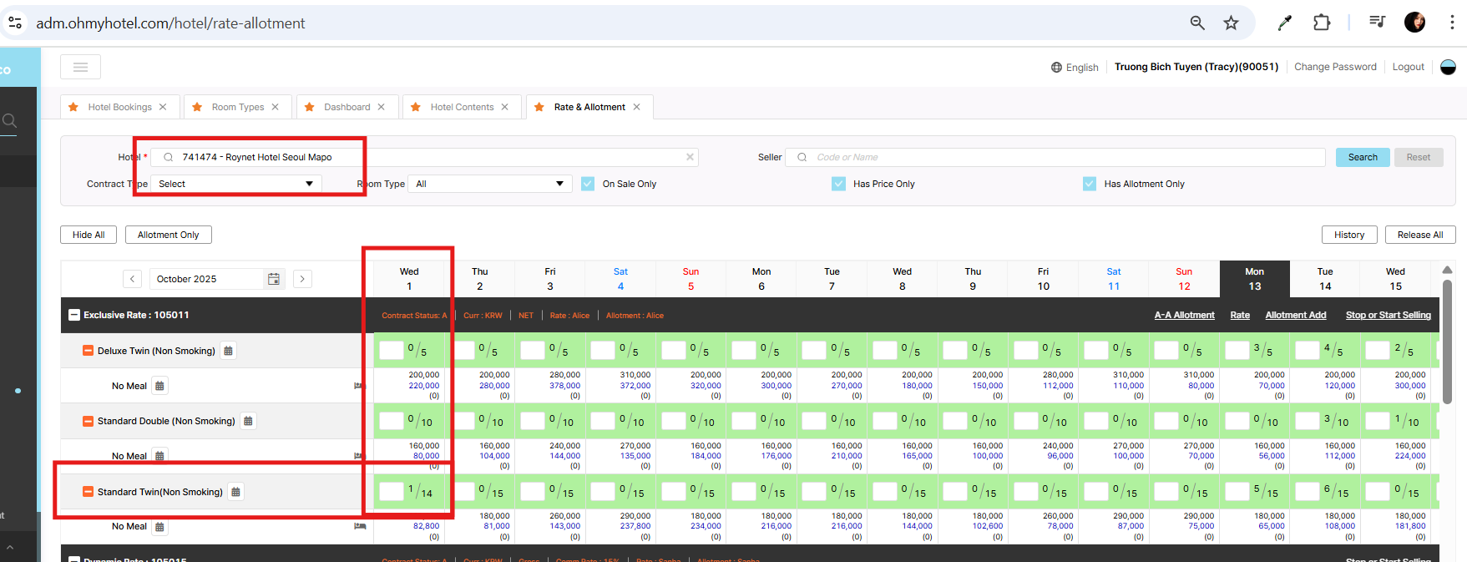Viewport: 1467px width, 562px height.
Task: Click calendar icon beside Standard Twin room
Action: point(235,492)
